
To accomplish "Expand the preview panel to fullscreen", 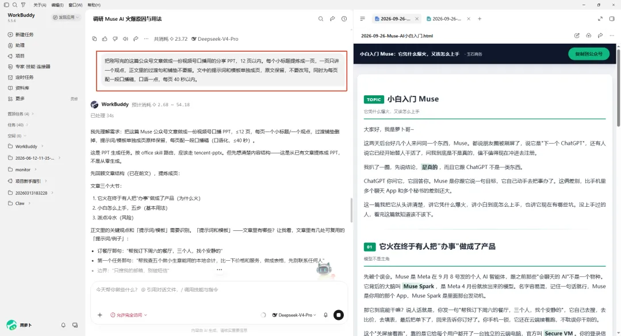I will [600, 18].
